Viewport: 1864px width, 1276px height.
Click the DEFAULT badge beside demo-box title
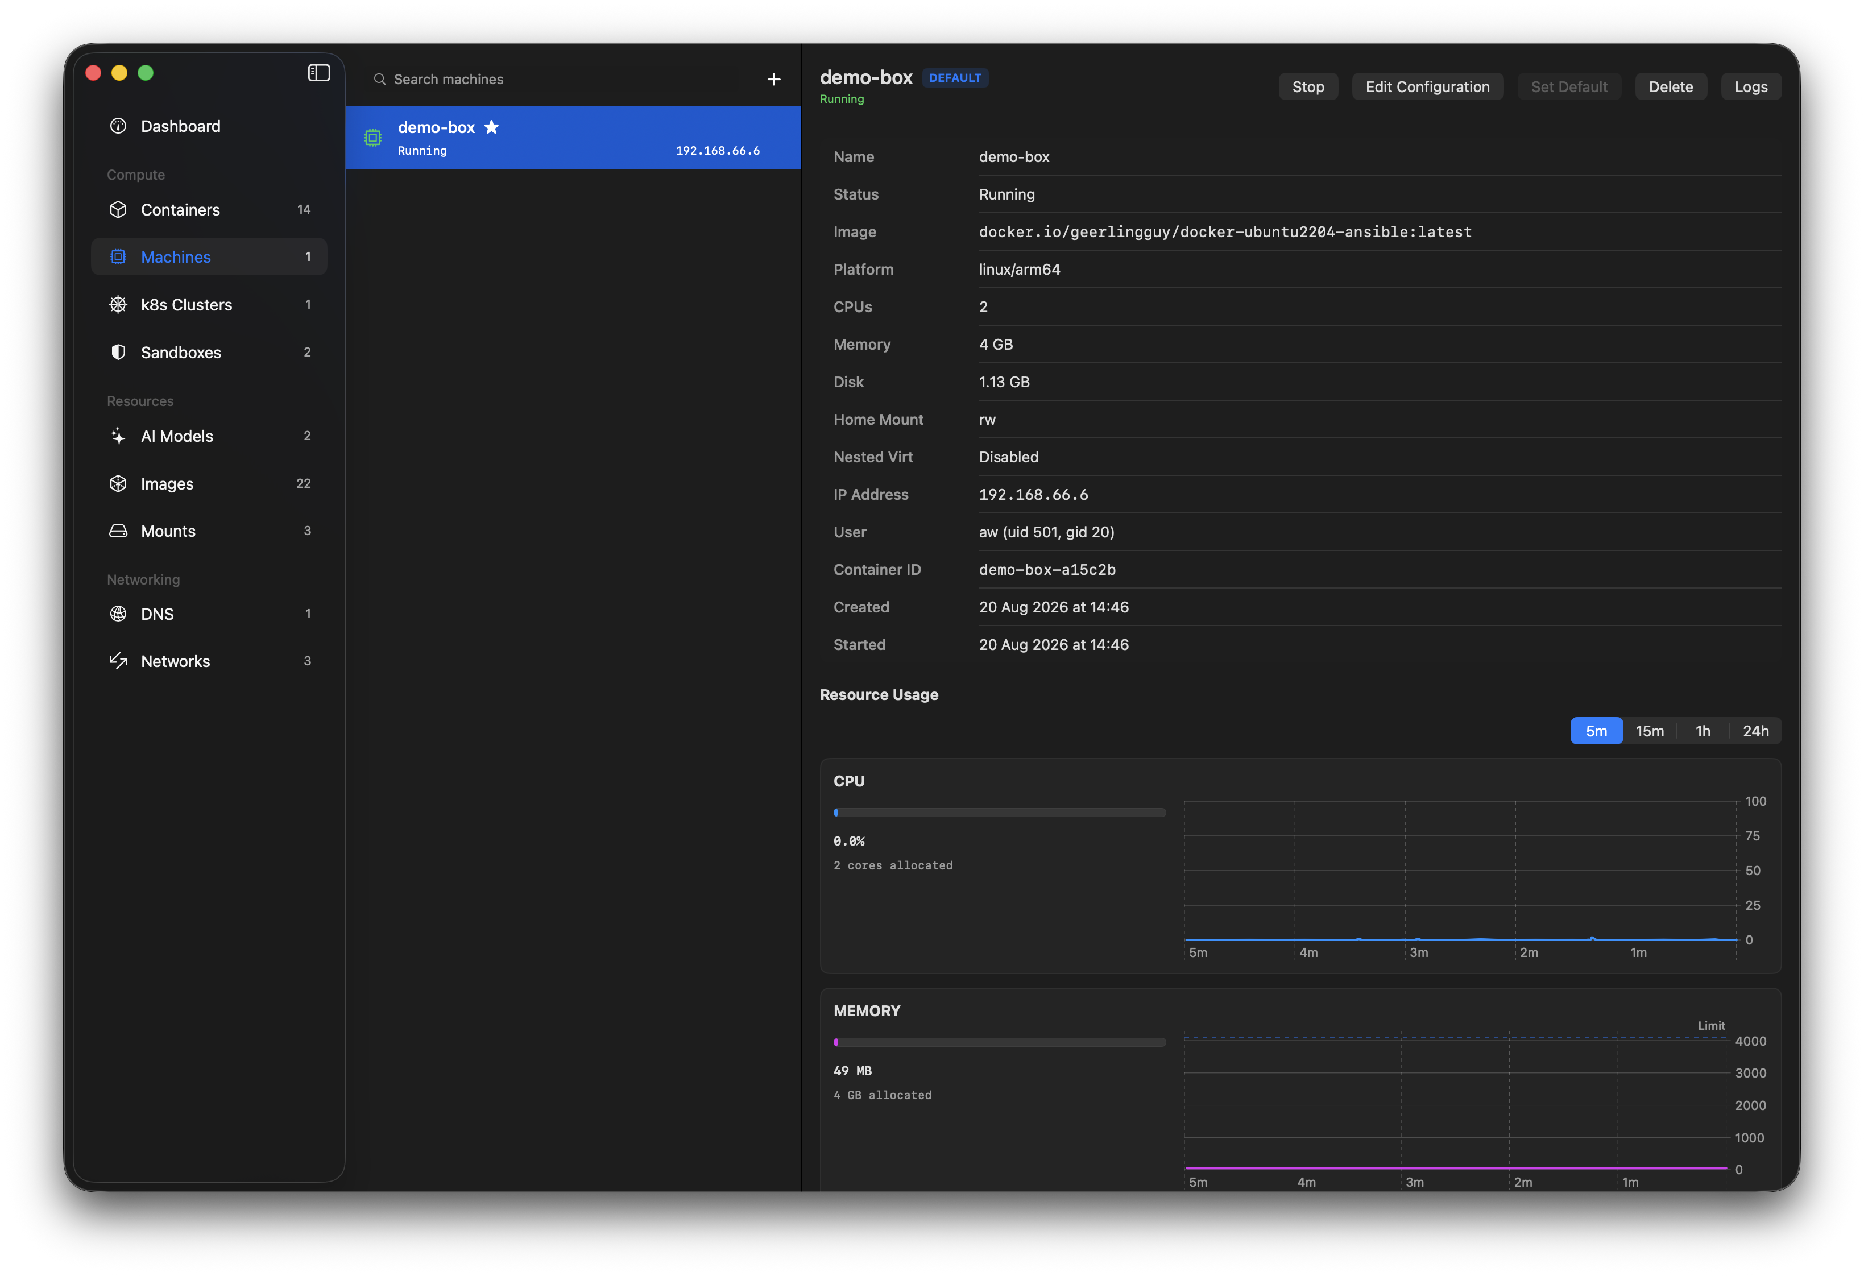pos(954,78)
